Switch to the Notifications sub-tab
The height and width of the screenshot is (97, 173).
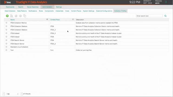pyautogui.click(x=33, y=11)
